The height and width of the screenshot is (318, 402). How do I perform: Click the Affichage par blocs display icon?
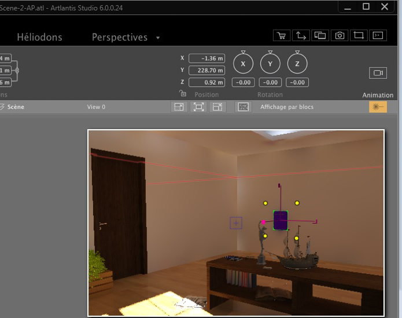tap(244, 107)
